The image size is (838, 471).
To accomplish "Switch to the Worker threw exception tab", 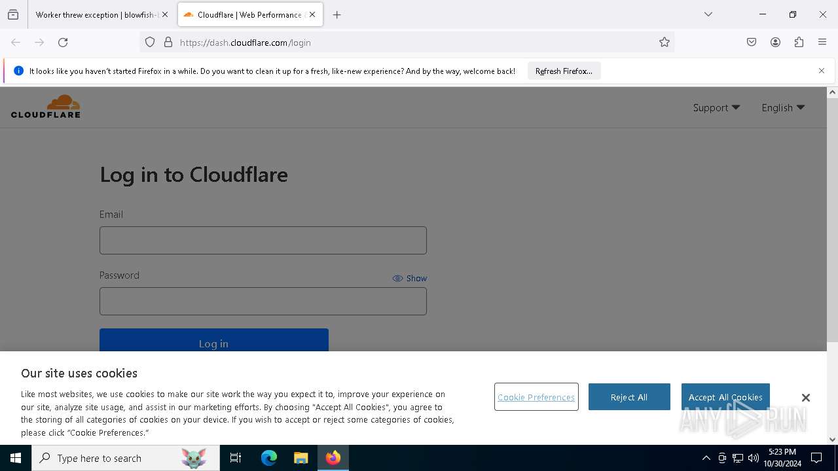I will tap(96, 14).
